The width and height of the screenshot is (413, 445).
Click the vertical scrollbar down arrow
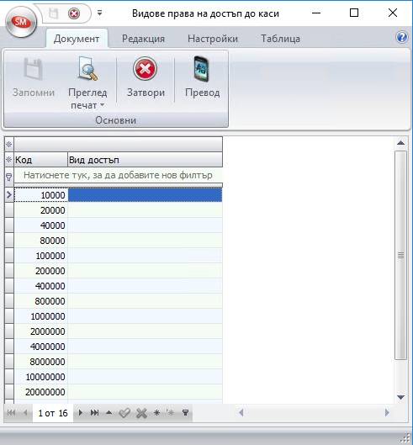(400, 398)
